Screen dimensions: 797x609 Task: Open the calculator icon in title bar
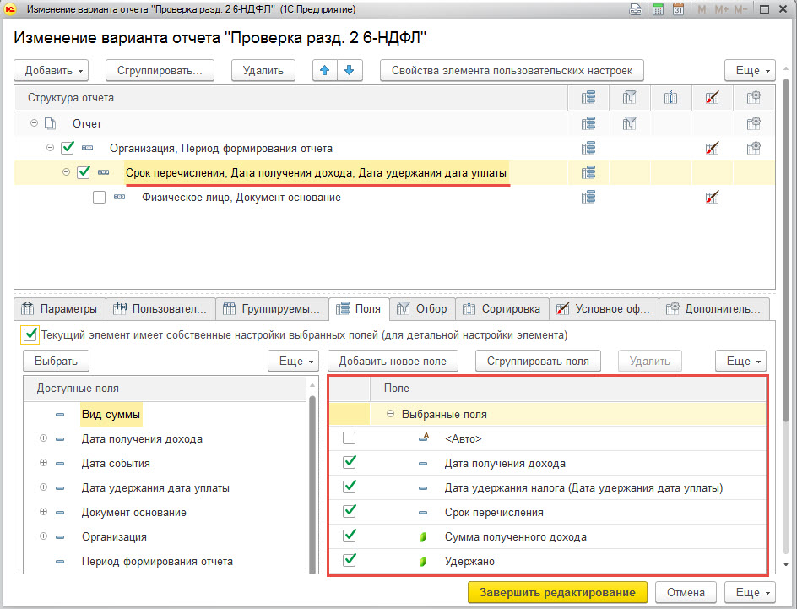[x=658, y=9]
